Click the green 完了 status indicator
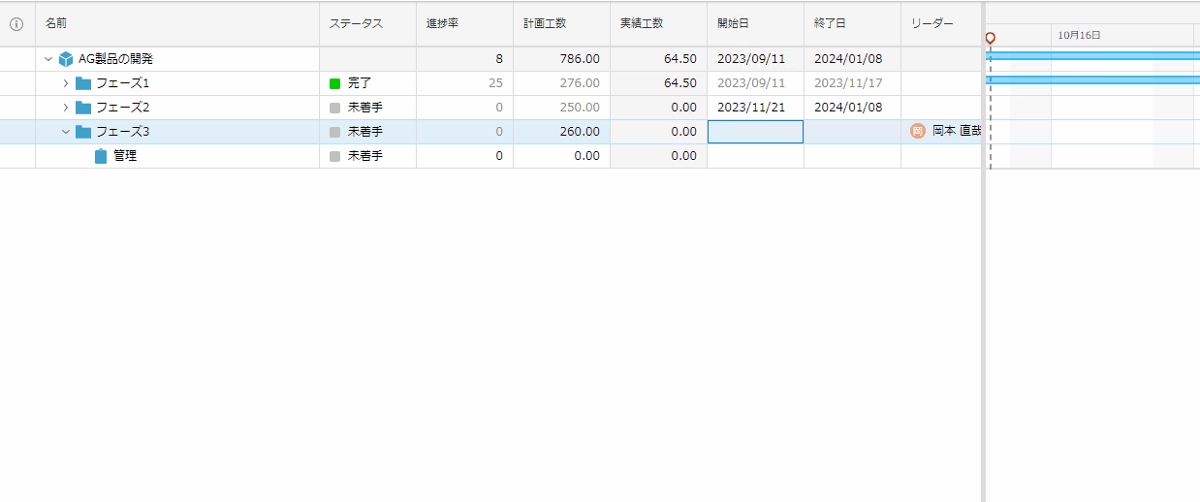This screenshot has width=1200, height=502. click(335, 83)
